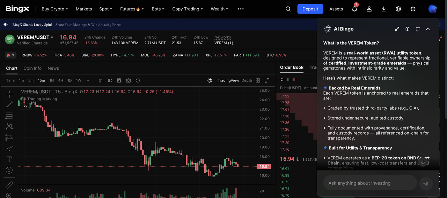
Task: Open the Futures dropdown menu
Action: coord(132,9)
